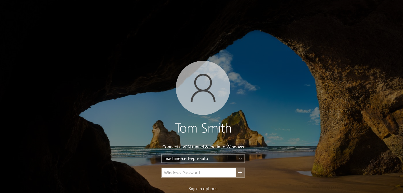
Task: Submit password with the arrow button
Action: click(x=240, y=173)
